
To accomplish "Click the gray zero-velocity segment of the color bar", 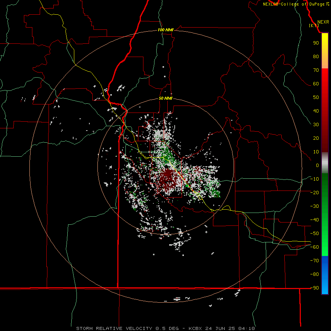I will [325, 163].
